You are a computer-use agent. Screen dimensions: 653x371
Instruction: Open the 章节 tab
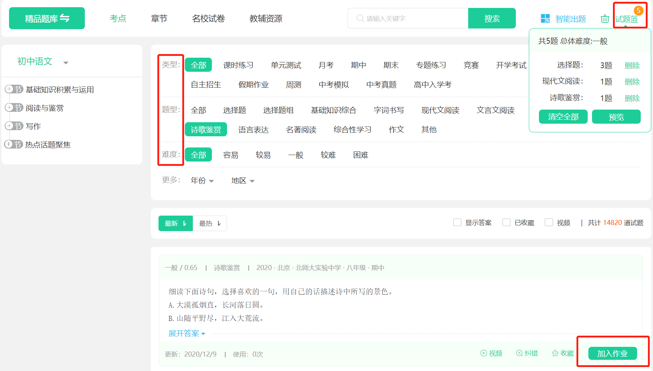[159, 18]
